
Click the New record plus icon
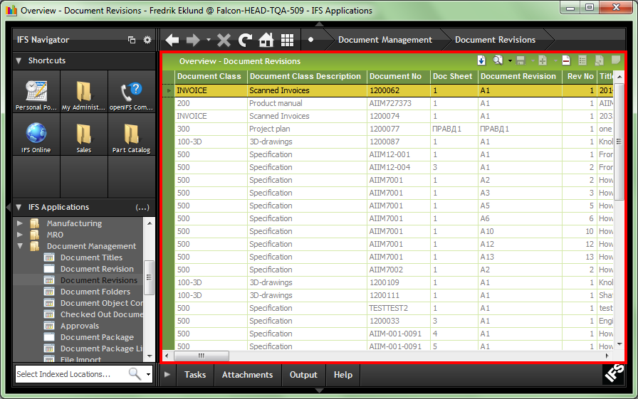pyautogui.click(x=543, y=60)
